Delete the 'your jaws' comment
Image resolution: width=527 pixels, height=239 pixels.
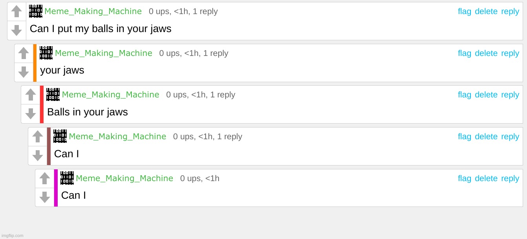pyautogui.click(x=486, y=53)
